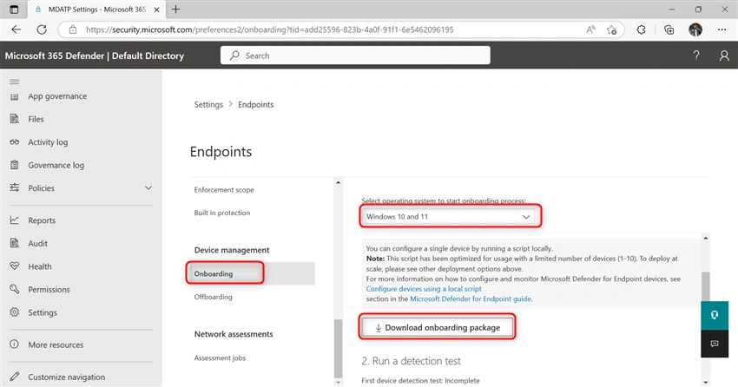
Task: Open Defender help question mark
Action: (x=696, y=56)
